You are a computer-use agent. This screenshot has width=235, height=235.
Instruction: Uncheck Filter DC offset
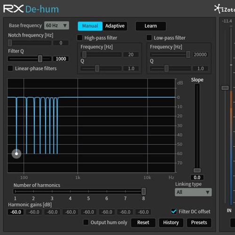174,211
